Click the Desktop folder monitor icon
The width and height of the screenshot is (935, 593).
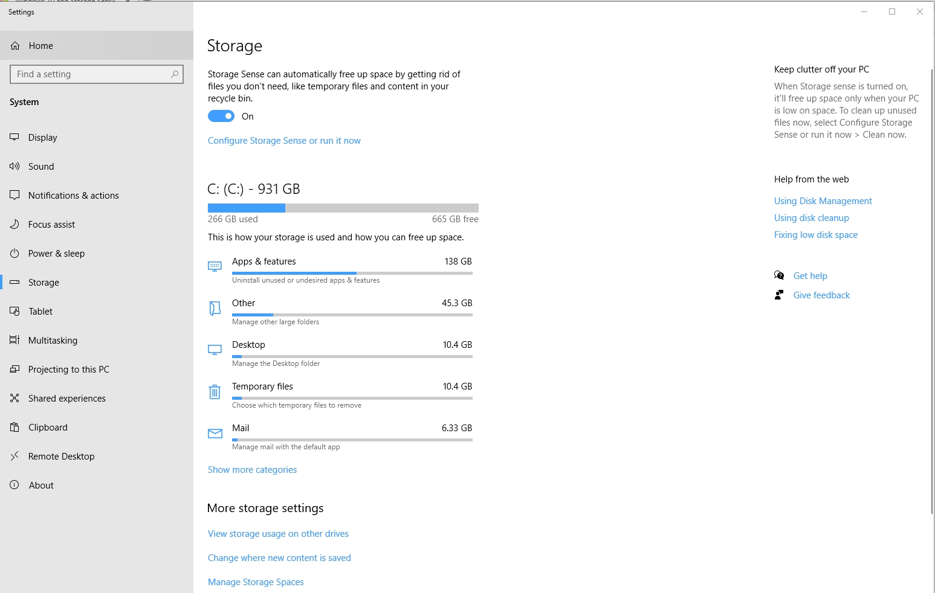(215, 350)
